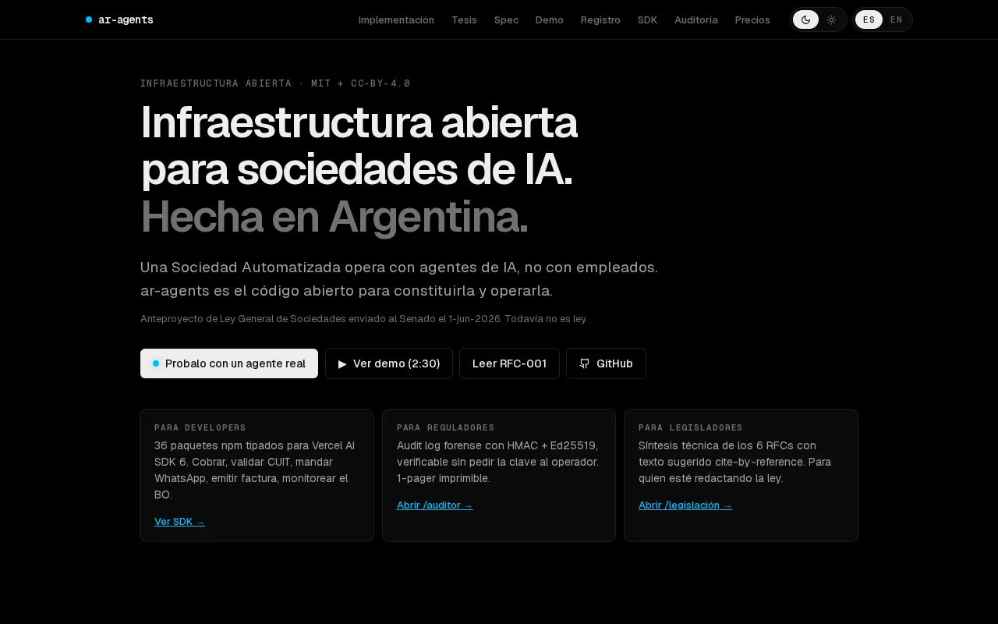Open the Tesis nav item

(x=464, y=19)
